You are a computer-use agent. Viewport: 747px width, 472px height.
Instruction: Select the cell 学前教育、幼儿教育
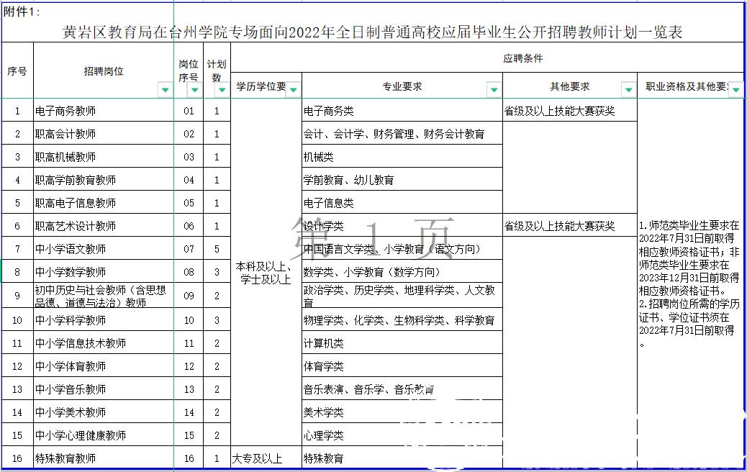(402, 180)
